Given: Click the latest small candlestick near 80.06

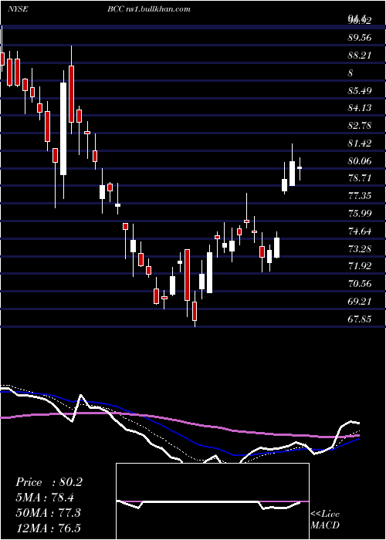Looking at the screenshot, I should pyautogui.click(x=300, y=167).
